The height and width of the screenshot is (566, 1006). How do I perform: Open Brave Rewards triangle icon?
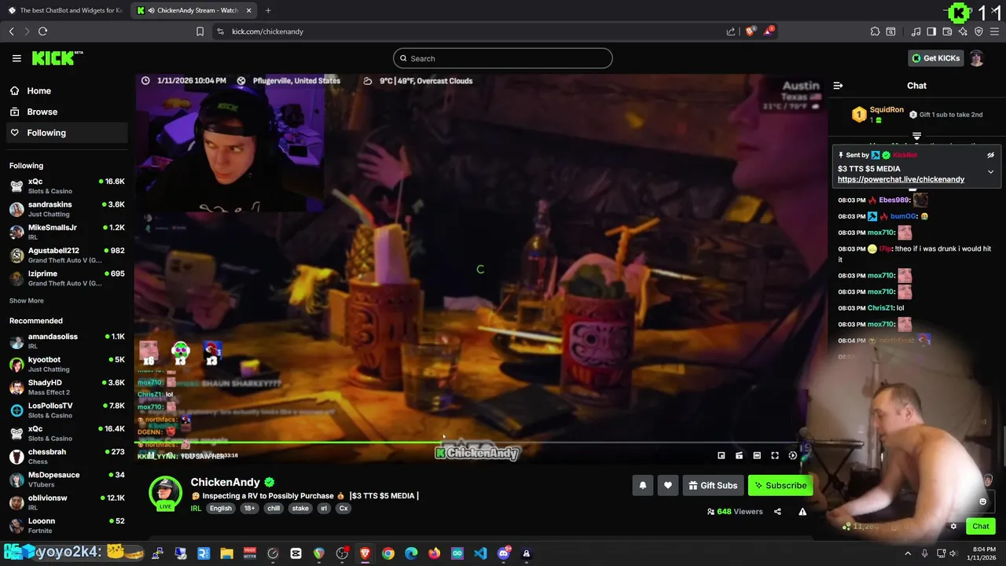(x=769, y=31)
